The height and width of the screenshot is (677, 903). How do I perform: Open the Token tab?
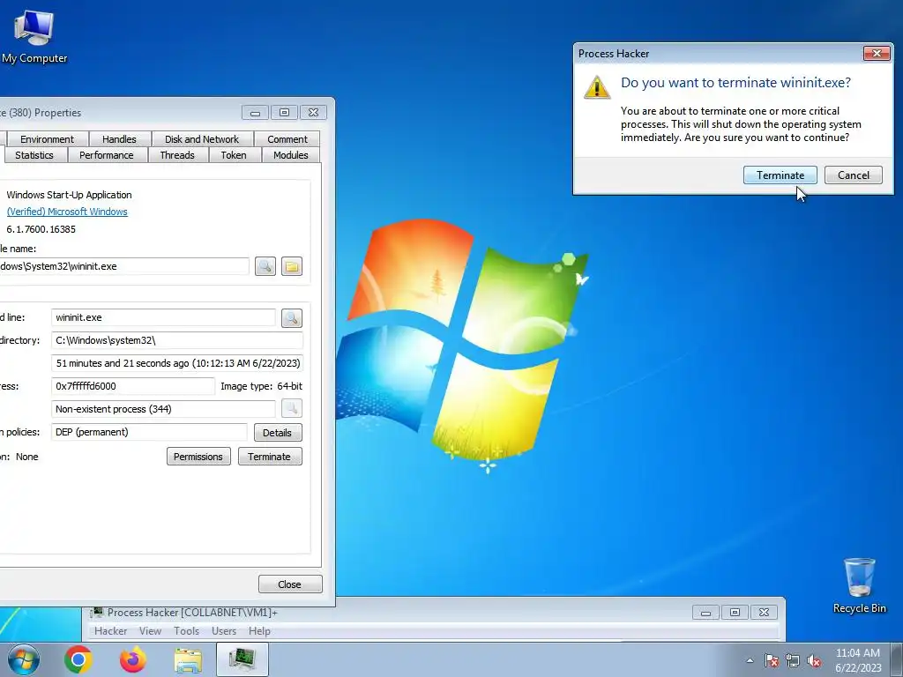233,155
